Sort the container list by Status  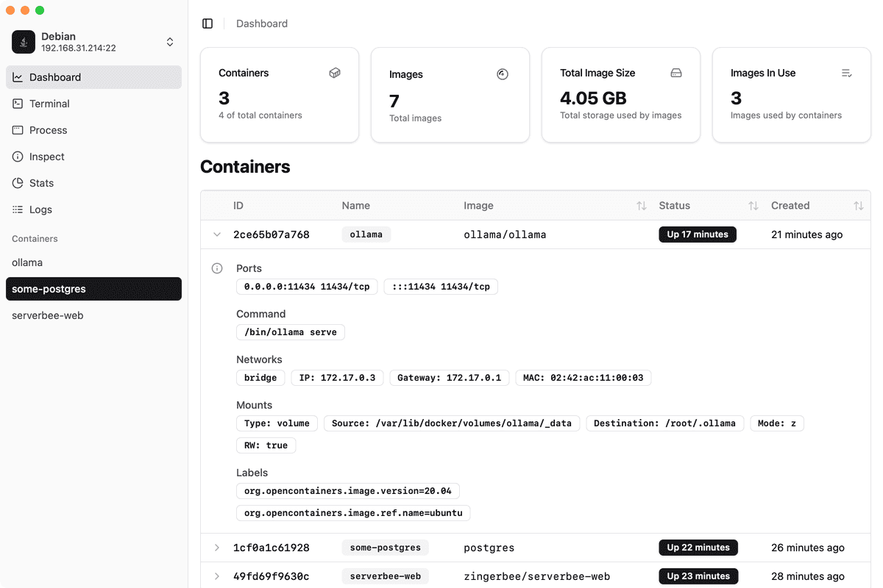click(752, 206)
